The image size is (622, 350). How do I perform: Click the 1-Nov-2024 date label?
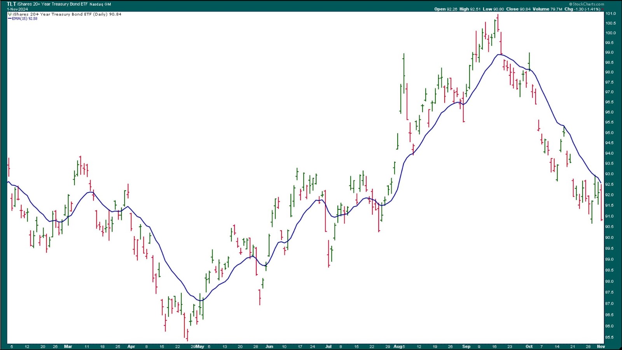point(17,9)
